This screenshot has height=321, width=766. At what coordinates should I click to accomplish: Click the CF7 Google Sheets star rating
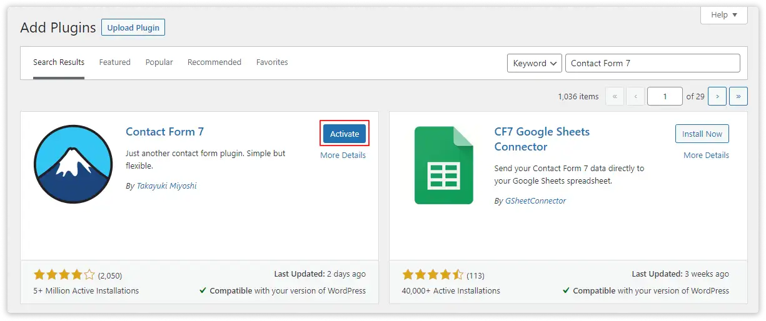coord(433,275)
